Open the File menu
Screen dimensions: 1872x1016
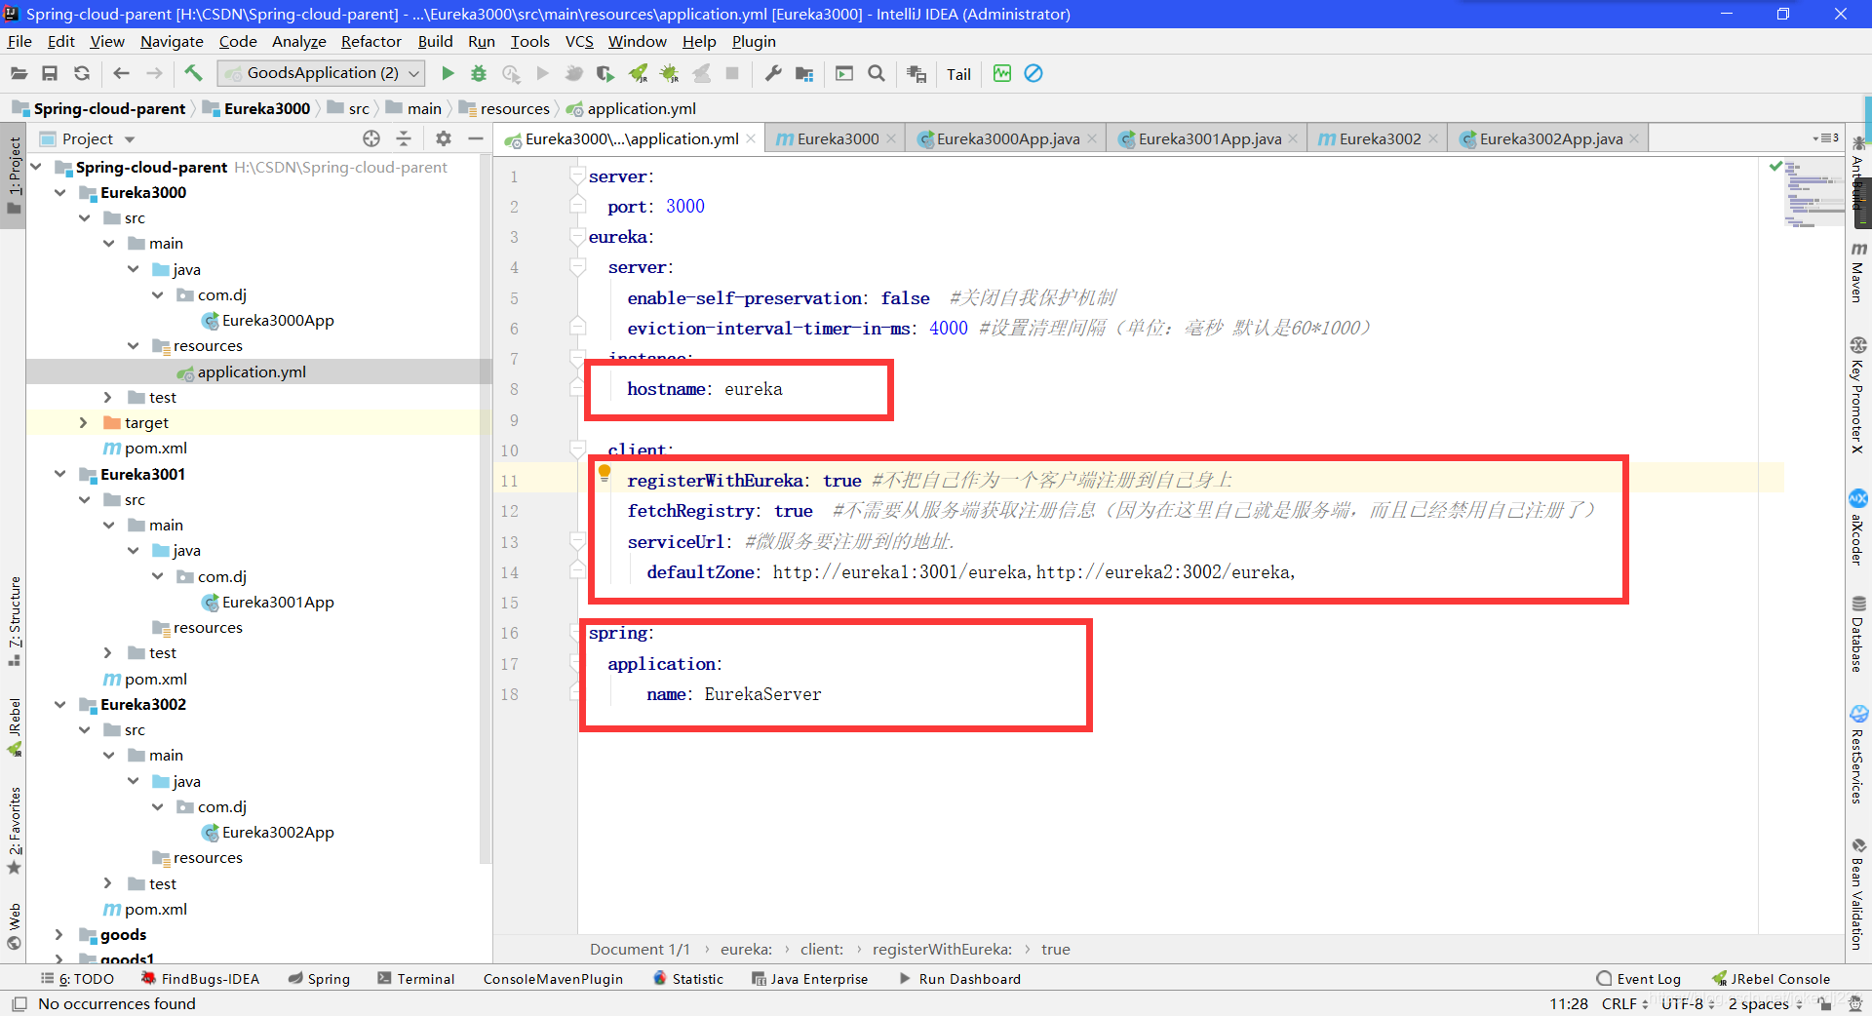tap(19, 41)
